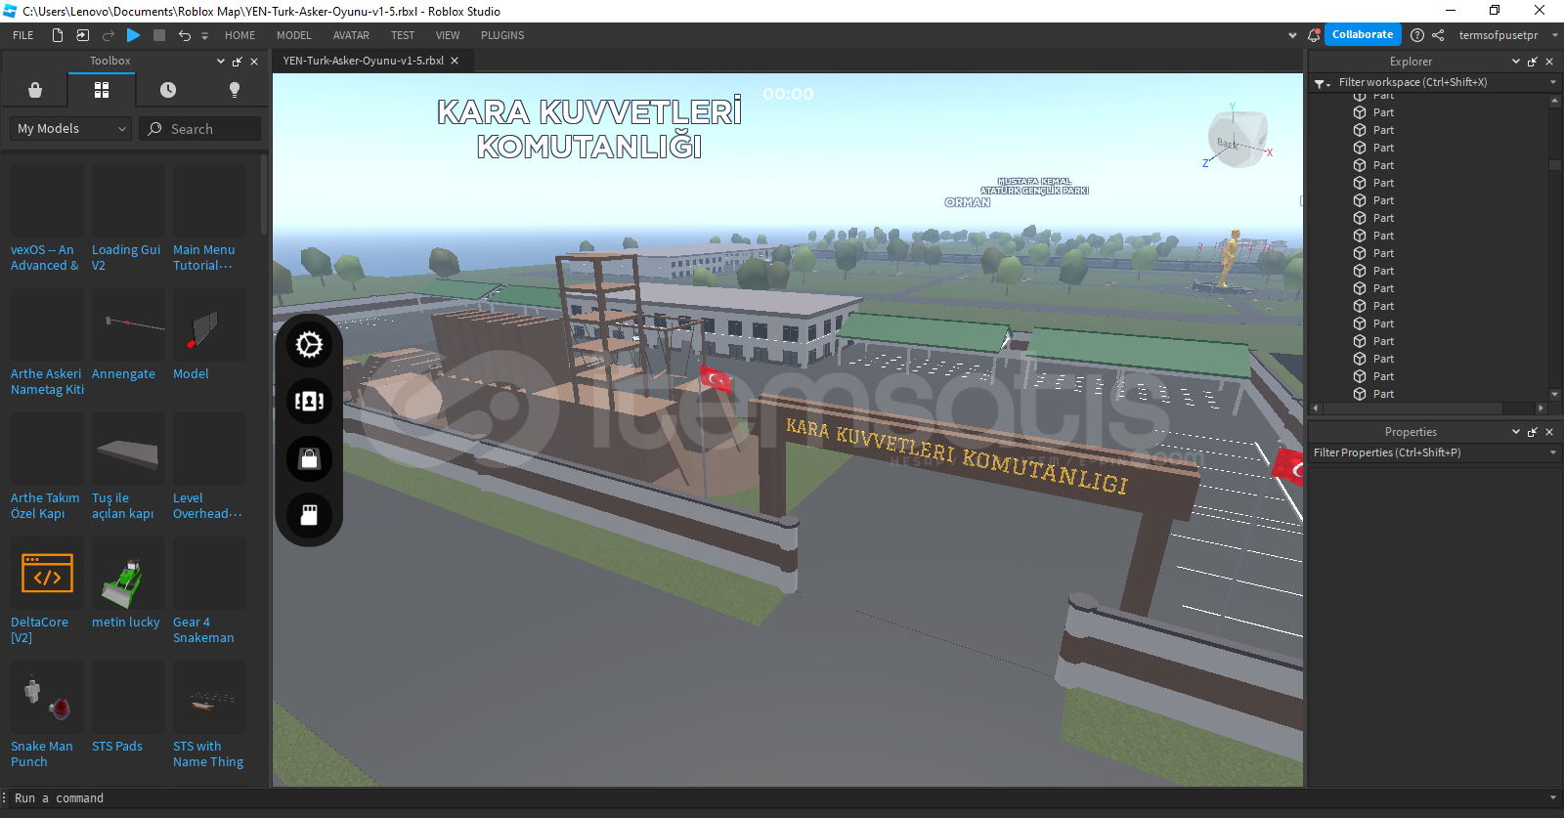Open Toolbox Recent clock tab

[168, 90]
